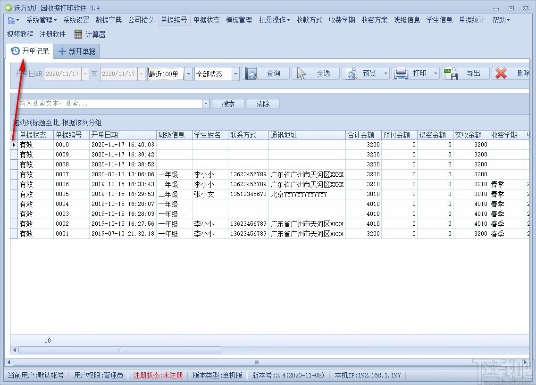Viewport: 536px width, 385px height.
Task: Sort by the 开单日期 column header
Action: tap(123, 135)
